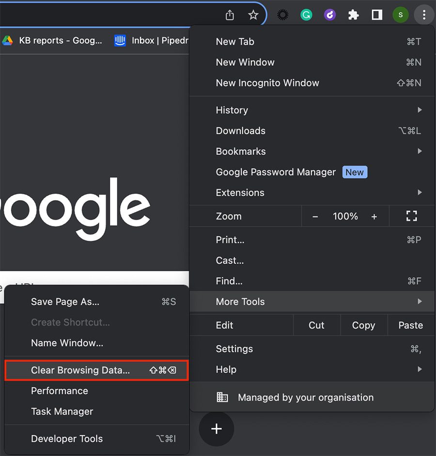The image size is (436, 456).
Task: Bookmark this page with the star icon
Action: [253, 15]
